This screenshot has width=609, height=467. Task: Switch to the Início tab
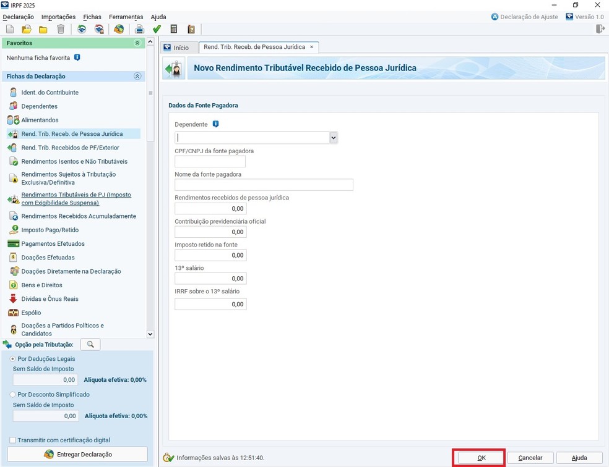pos(176,48)
